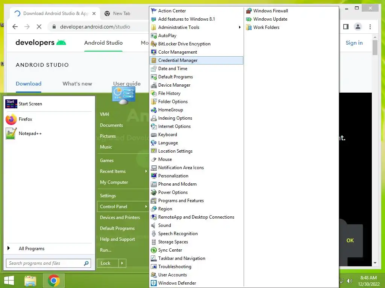The width and height of the screenshot is (385, 288).
Task: Click the developer.android.com address bar
Action: tap(95, 27)
